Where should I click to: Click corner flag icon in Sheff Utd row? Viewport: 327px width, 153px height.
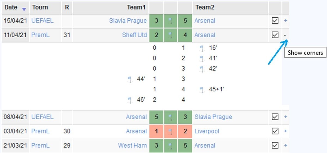pos(171,35)
